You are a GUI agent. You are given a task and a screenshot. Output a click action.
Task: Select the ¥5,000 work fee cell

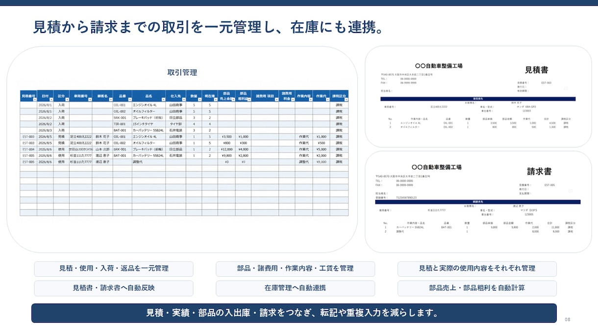pyautogui.click(x=321, y=149)
